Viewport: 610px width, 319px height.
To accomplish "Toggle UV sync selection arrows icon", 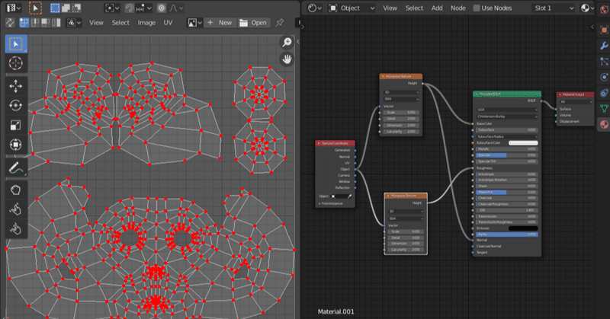I will coord(10,23).
